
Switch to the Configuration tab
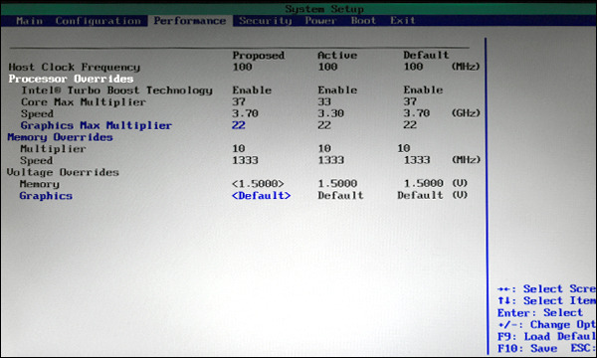coord(99,21)
